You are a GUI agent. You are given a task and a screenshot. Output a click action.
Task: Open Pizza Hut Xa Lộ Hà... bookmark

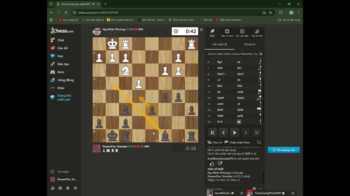point(182,20)
